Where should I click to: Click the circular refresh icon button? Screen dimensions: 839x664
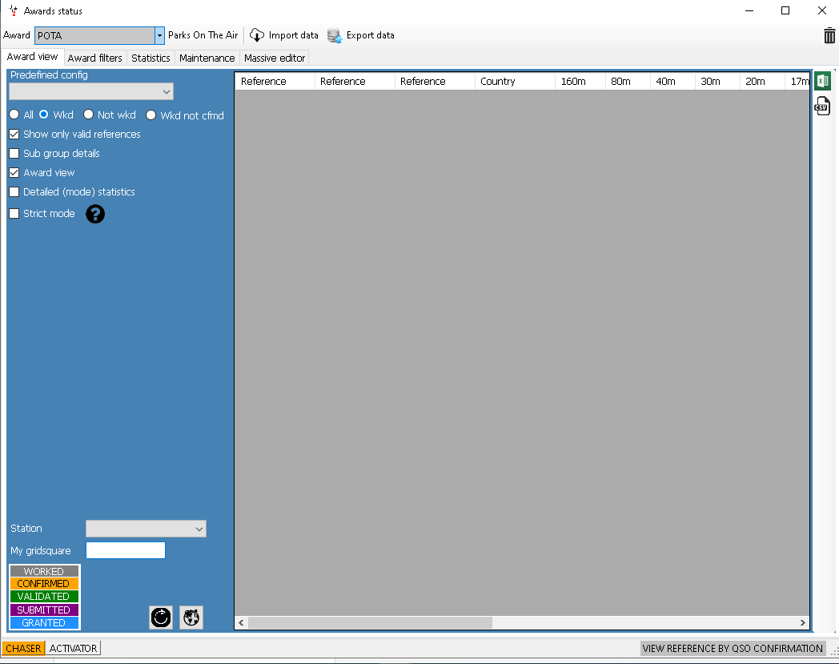click(x=161, y=618)
